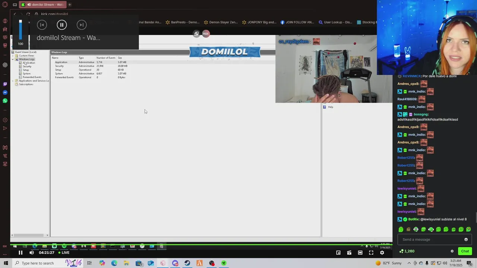The image size is (477, 268).
Task: Open User Lookup bookmark
Action: (335, 22)
